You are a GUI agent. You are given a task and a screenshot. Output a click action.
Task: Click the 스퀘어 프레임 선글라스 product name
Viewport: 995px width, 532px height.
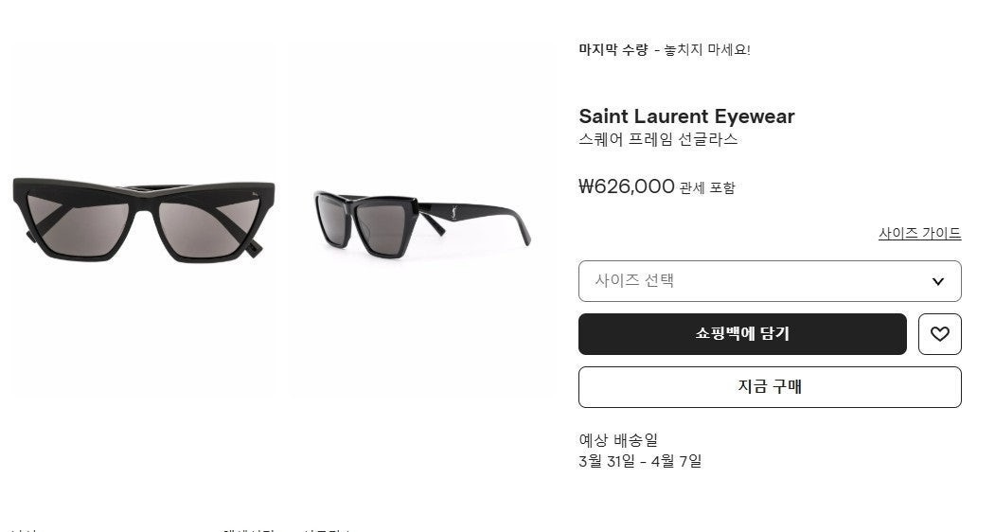658,140
